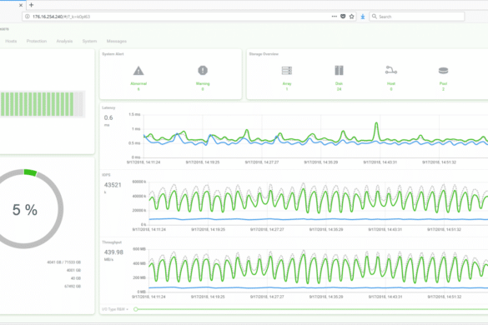Open the Messages menu
The image size is (488, 325).
point(117,41)
